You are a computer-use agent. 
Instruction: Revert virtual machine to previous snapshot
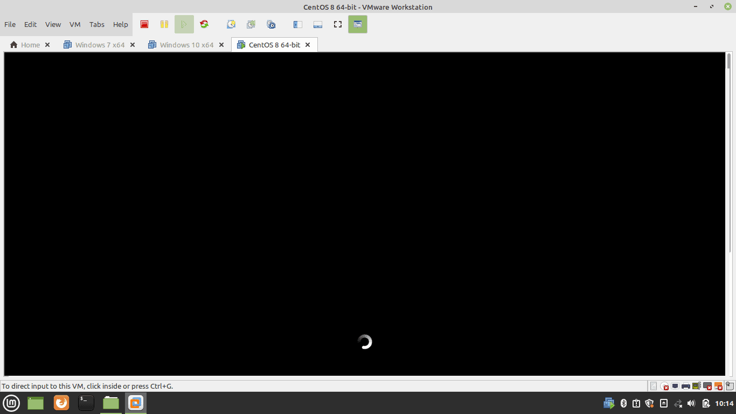click(251, 24)
